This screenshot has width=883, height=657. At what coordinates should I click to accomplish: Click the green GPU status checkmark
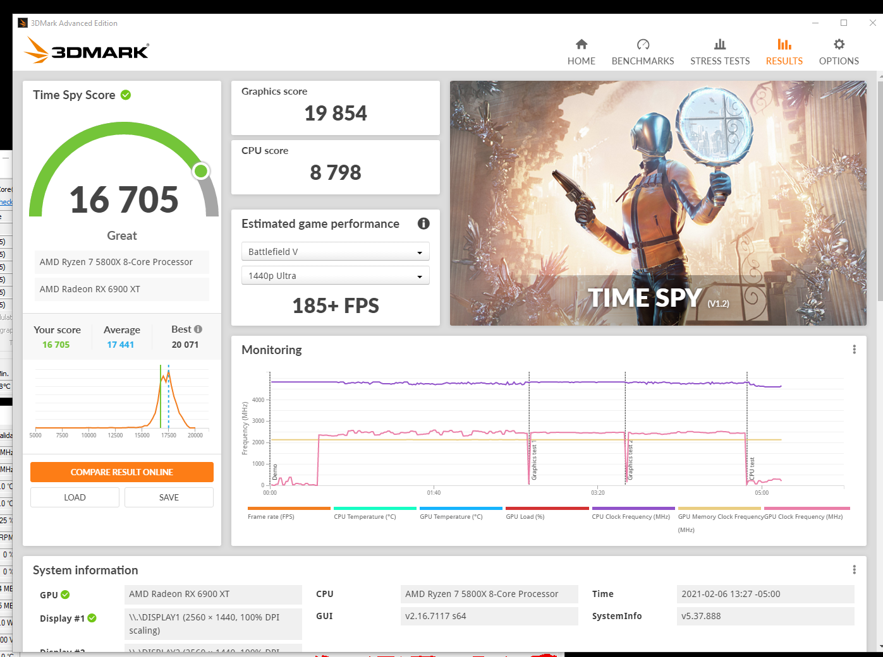coord(65,595)
